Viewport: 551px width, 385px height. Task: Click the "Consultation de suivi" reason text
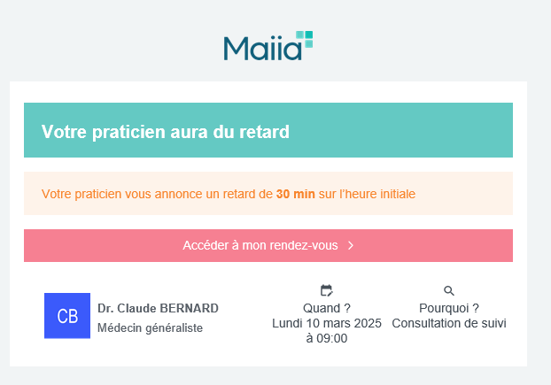tap(449, 323)
